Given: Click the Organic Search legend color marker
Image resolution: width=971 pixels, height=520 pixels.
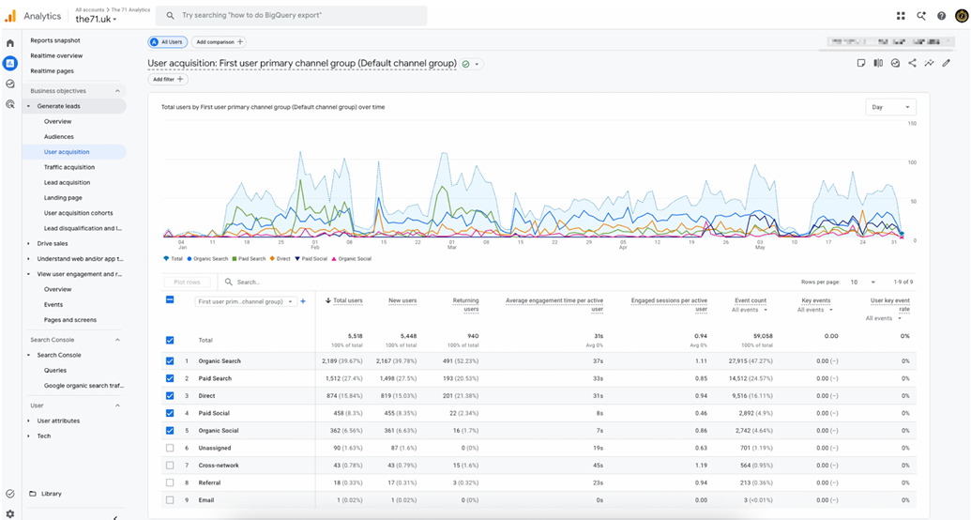Looking at the screenshot, I should click(x=190, y=258).
